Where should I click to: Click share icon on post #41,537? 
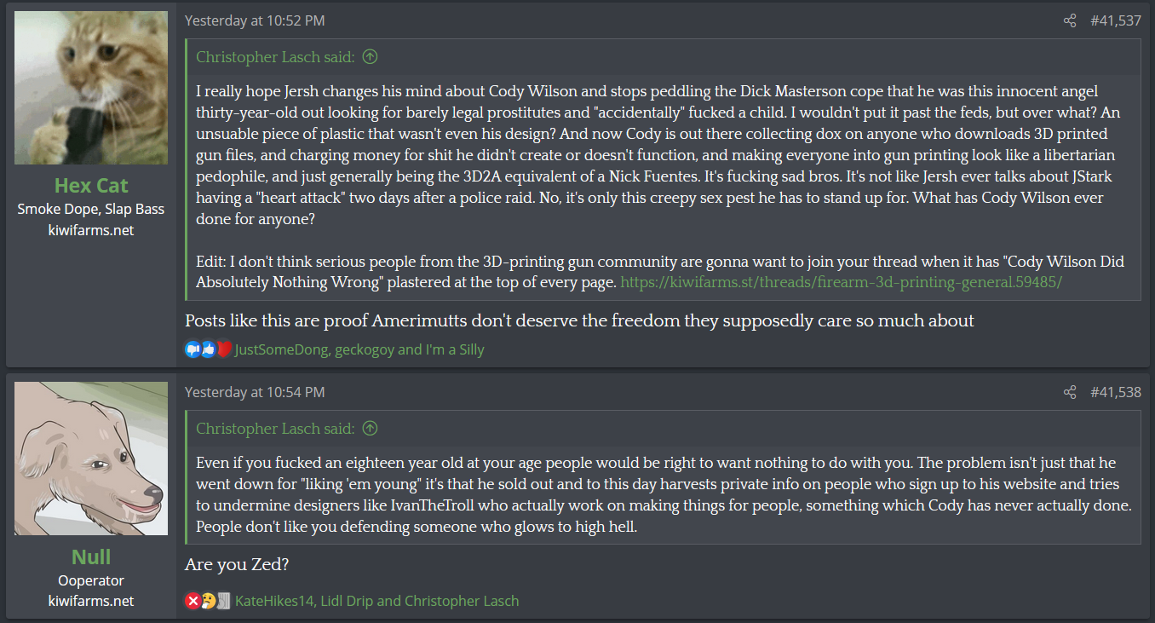[x=1070, y=20]
